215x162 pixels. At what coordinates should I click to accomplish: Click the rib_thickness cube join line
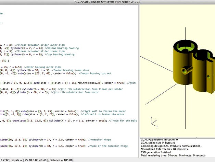(68, 83)
